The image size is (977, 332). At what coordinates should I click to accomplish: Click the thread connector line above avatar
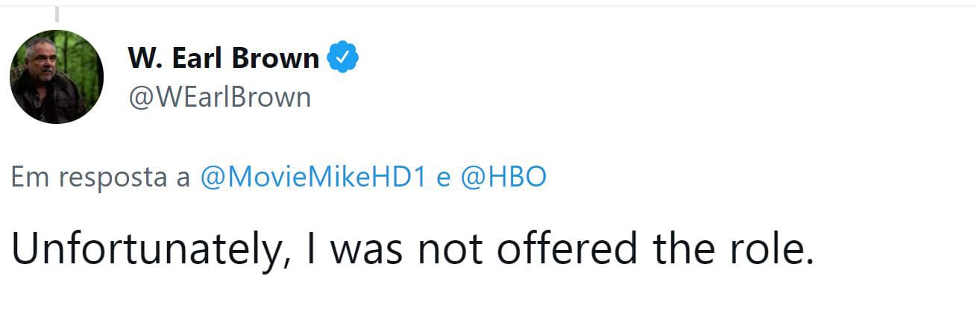point(57,13)
